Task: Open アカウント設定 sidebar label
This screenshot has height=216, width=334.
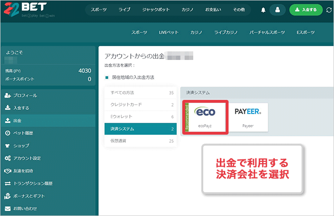Action: pyautogui.click(x=27, y=158)
